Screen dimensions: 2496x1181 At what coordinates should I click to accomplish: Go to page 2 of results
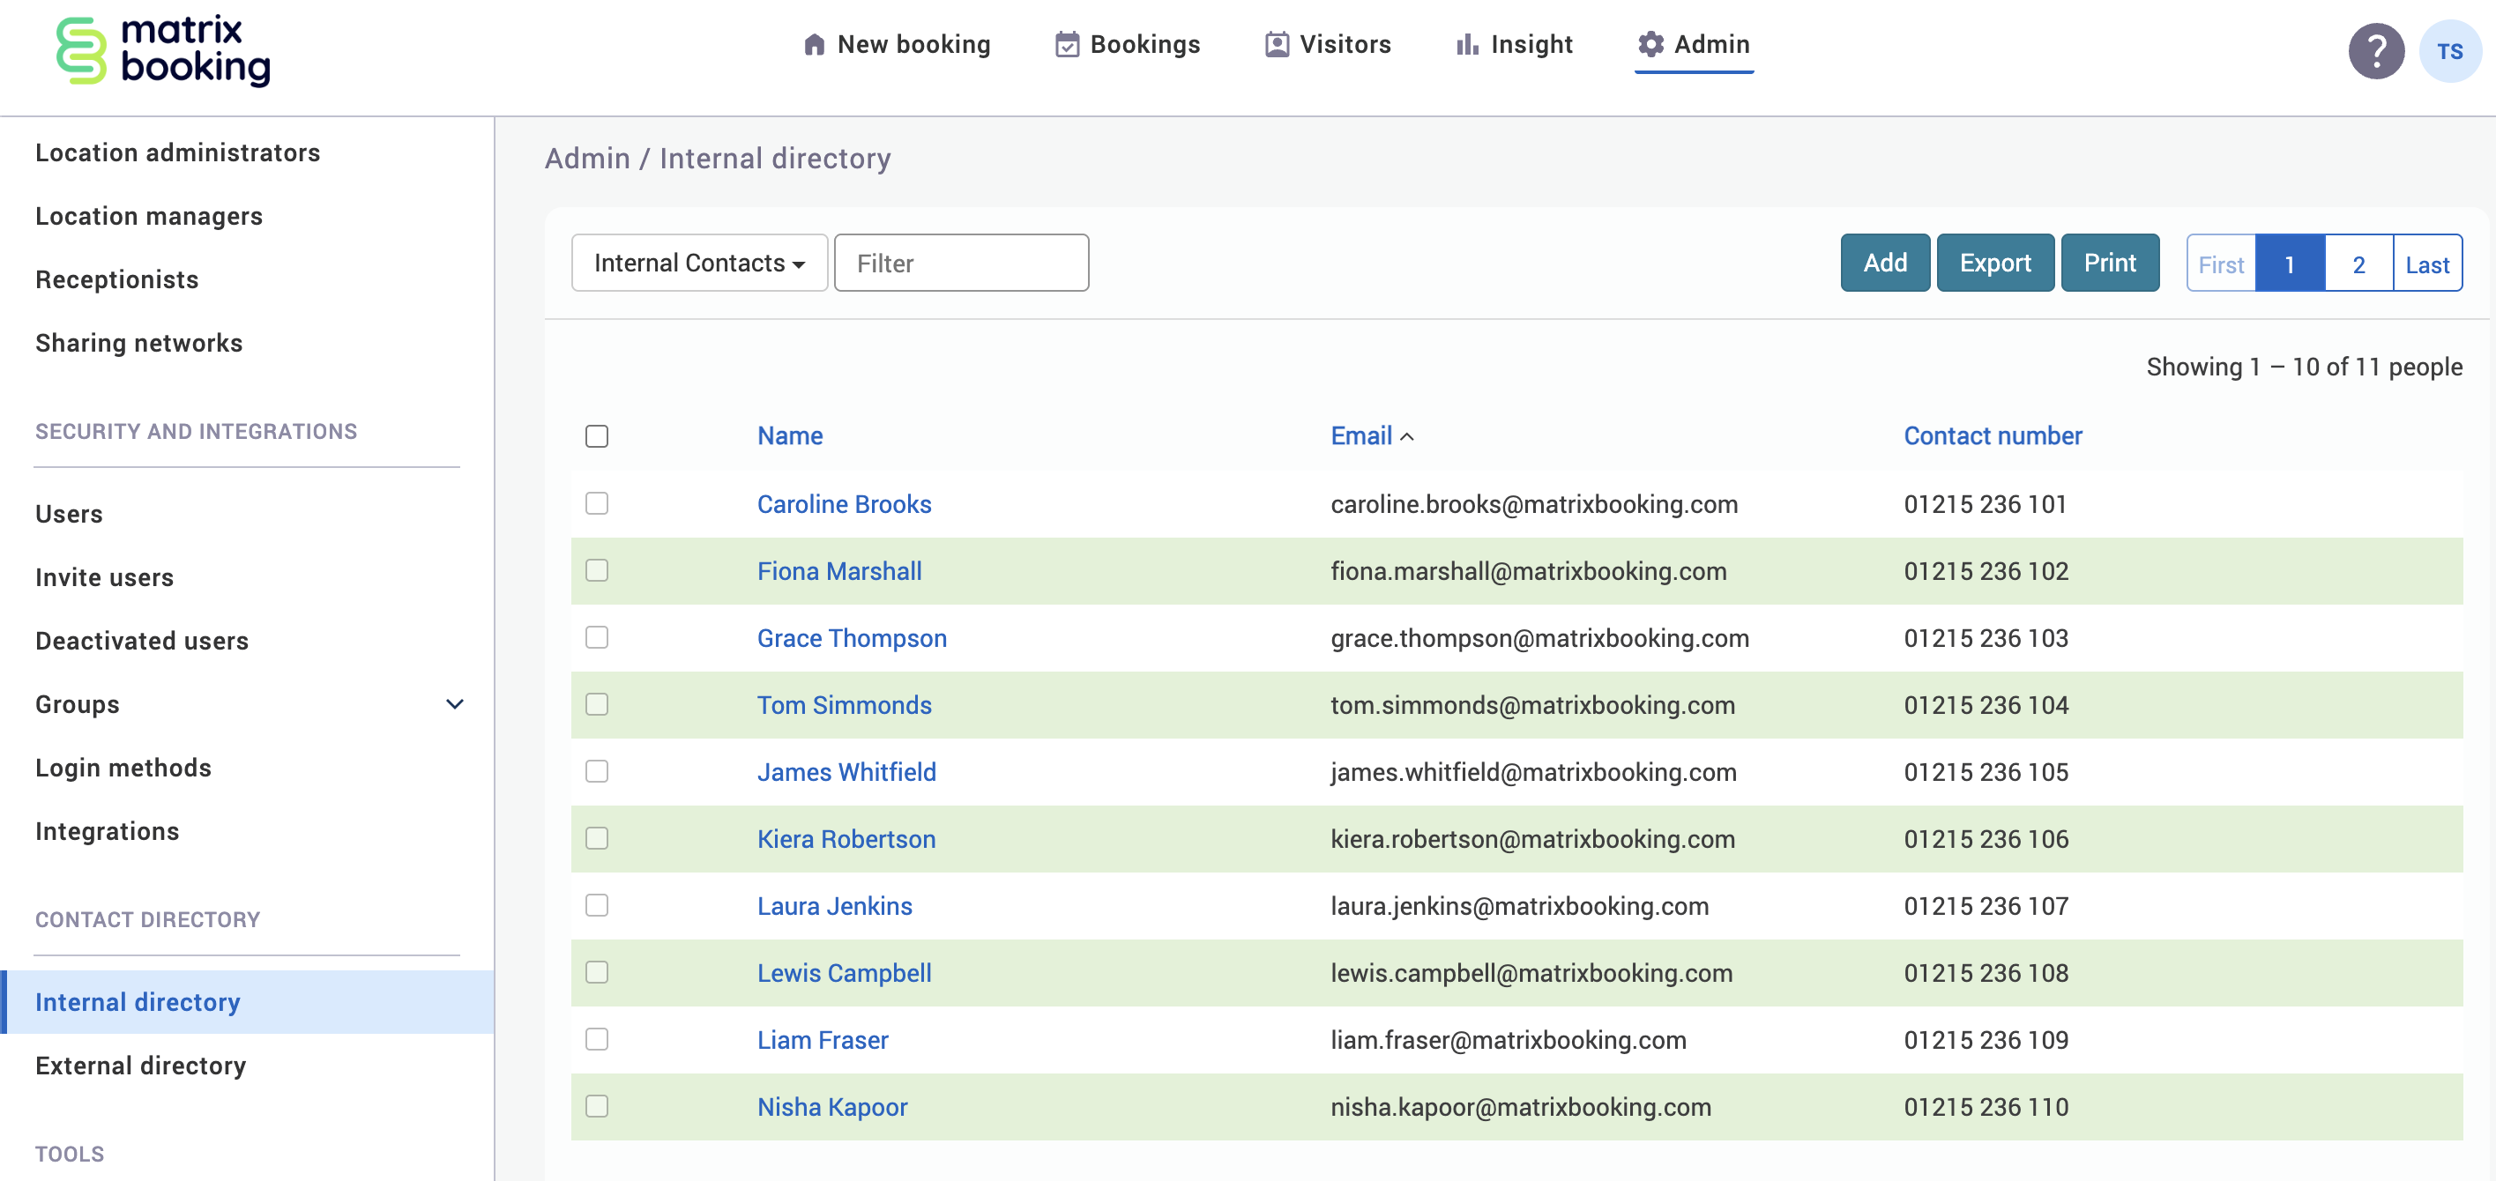2358,264
